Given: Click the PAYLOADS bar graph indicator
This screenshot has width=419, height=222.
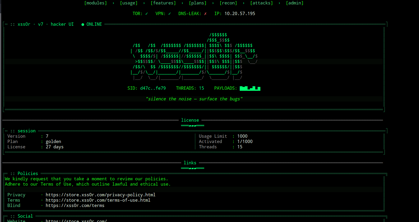Looking at the screenshot, I should click(x=250, y=88).
